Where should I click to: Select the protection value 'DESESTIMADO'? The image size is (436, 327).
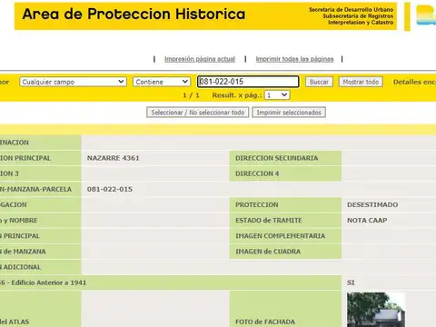[x=372, y=204]
